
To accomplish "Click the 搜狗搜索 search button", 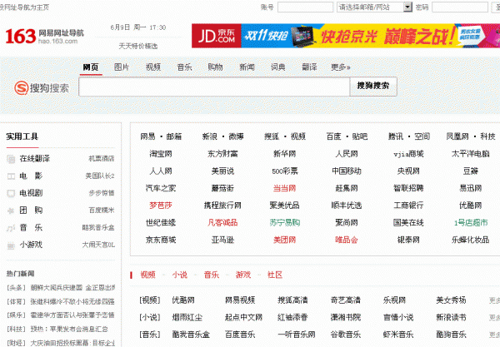I will [373, 87].
